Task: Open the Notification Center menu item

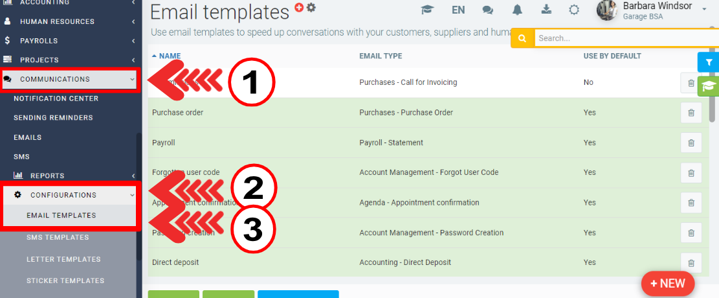Action: [x=56, y=98]
